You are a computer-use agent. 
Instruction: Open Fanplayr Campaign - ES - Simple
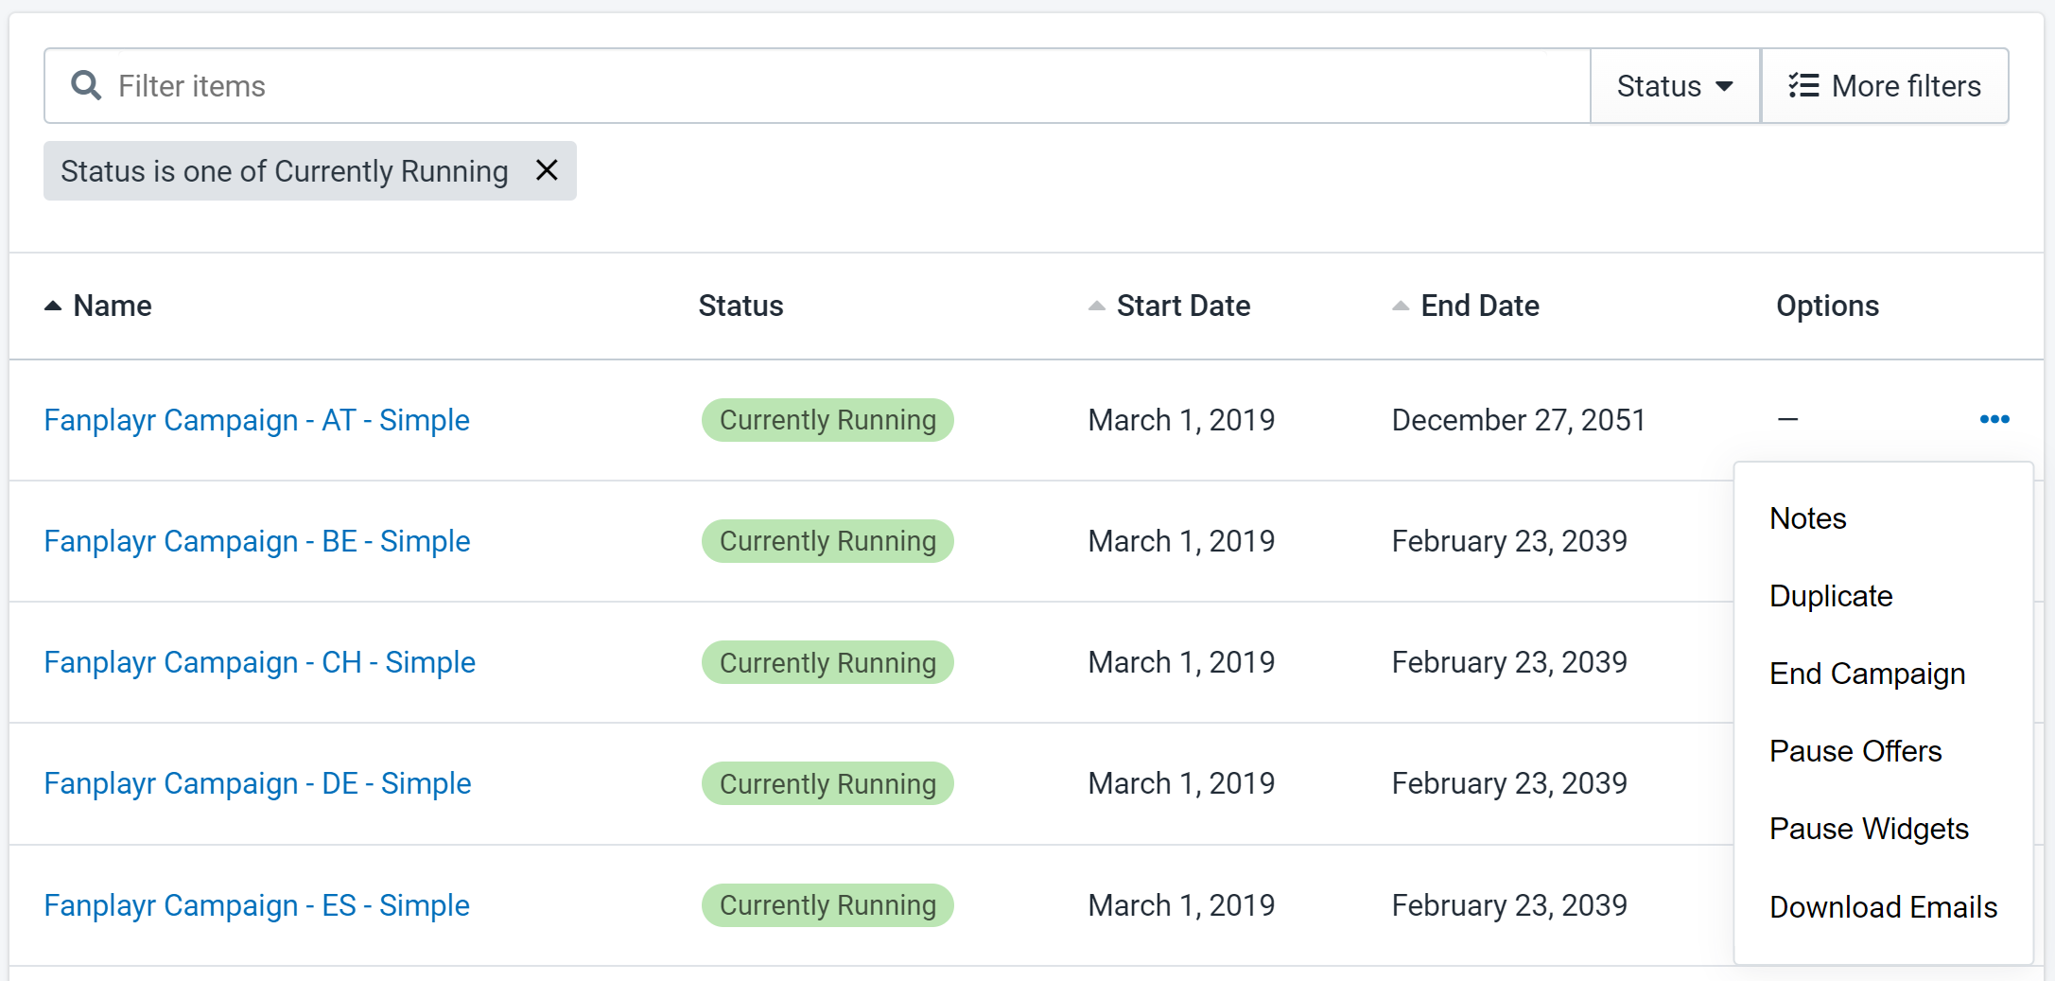[256, 905]
